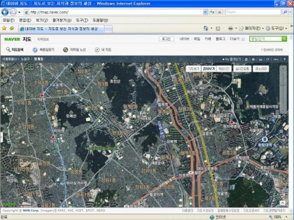Open the recent pages dropdown beside Forward

click(19, 12)
